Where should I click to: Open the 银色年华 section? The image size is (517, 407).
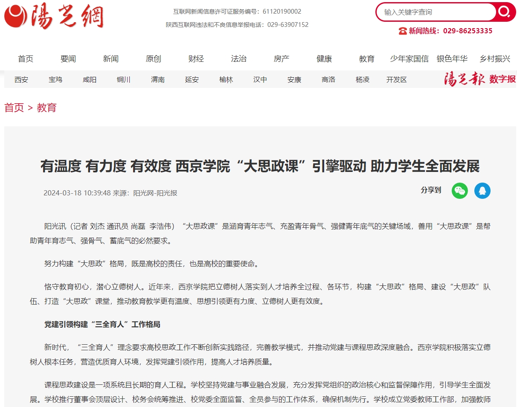coord(452,59)
